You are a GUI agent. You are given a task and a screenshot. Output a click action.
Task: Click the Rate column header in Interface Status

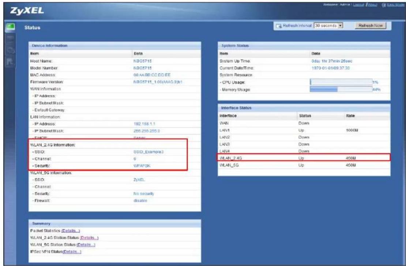click(x=350, y=116)
